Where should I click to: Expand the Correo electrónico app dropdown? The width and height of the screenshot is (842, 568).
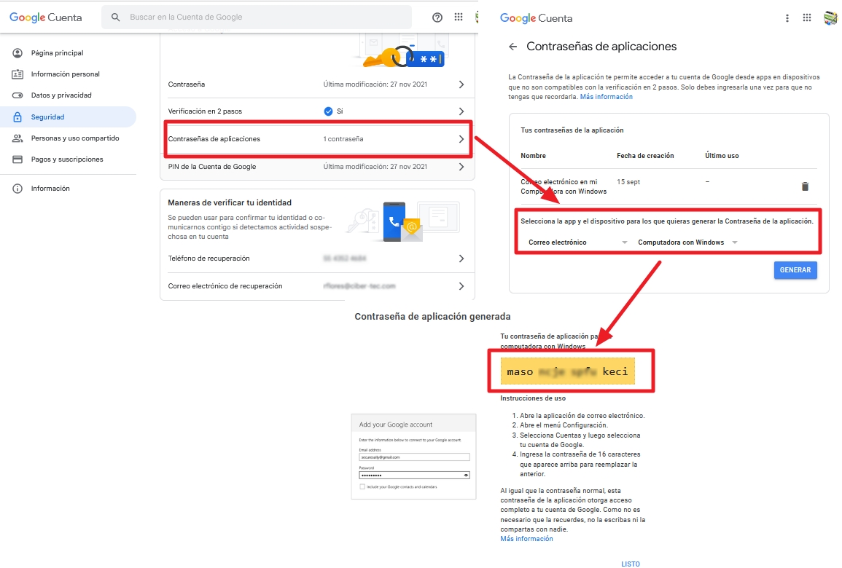[x=578, y=242]
